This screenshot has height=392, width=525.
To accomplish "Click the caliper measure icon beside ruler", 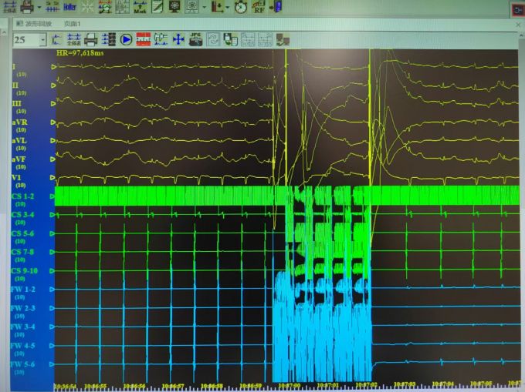I will point(161,39).
